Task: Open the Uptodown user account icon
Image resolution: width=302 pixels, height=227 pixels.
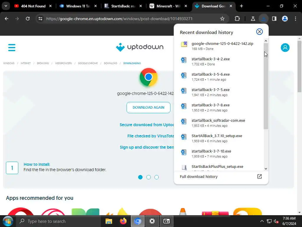Action: (285, 48)
